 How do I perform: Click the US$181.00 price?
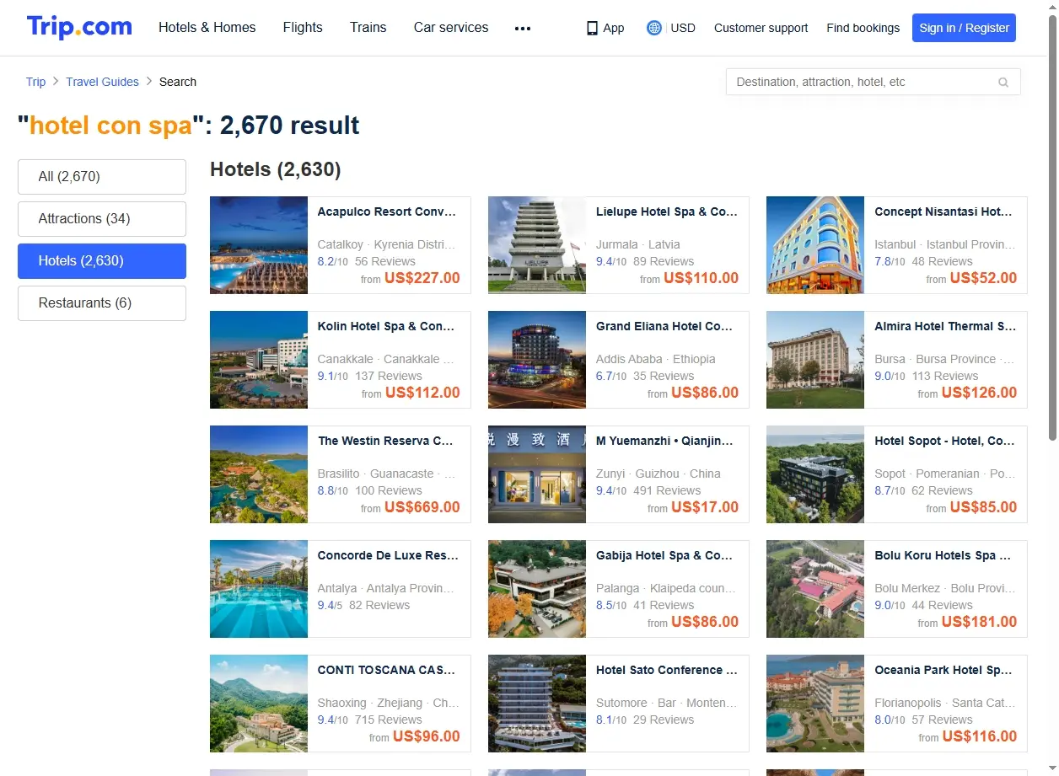pyautogui.click(x=979, y=622)
